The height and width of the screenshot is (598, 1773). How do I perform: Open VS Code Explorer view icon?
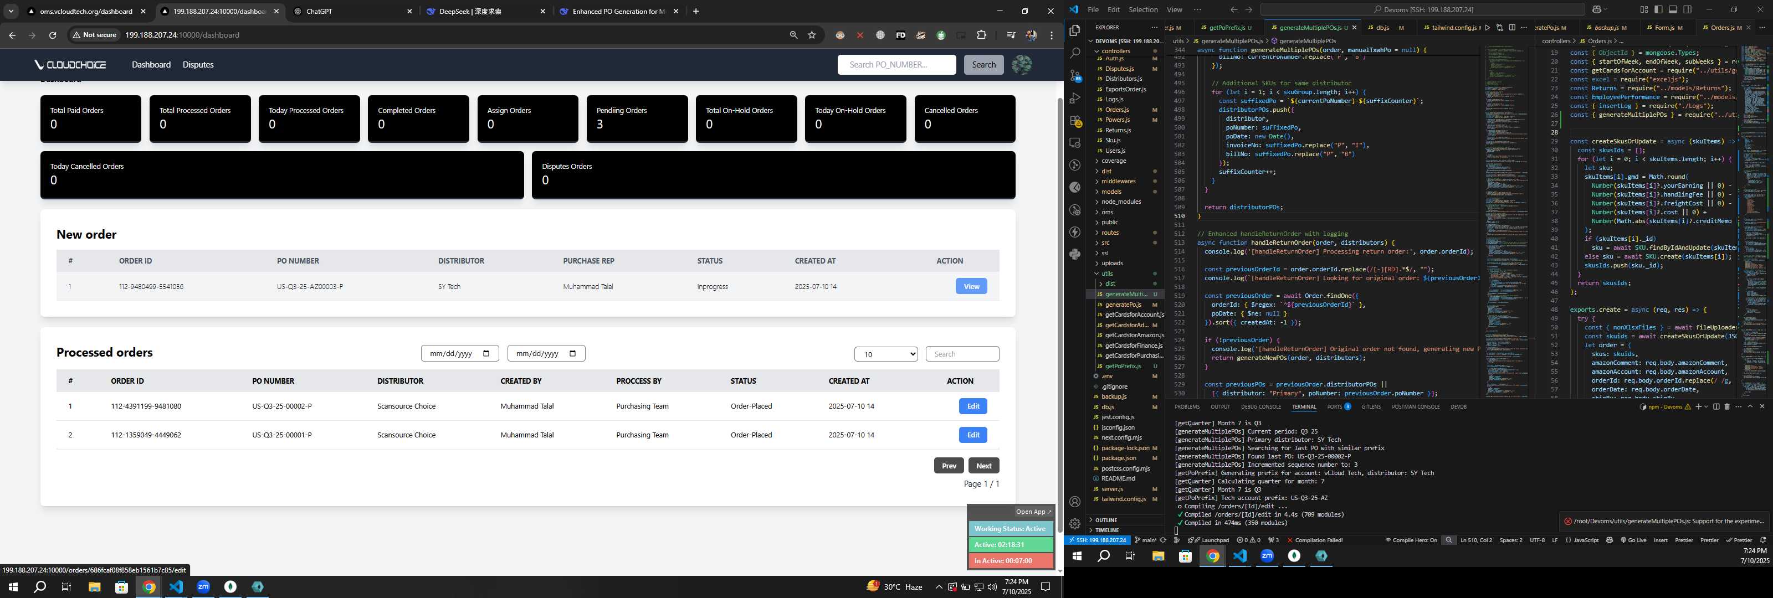[x=1074, y=30]
